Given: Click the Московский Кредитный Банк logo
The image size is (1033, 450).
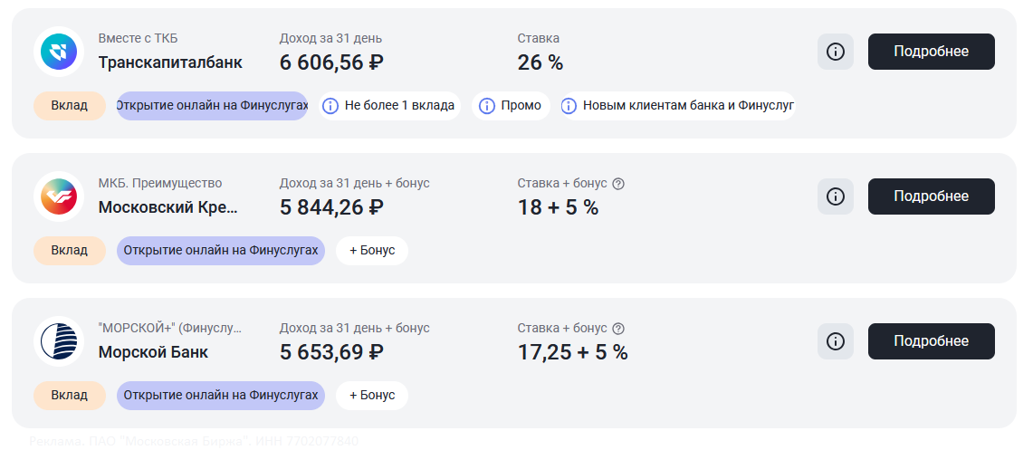Looking at the screenshot, I should tap(59, 196).
